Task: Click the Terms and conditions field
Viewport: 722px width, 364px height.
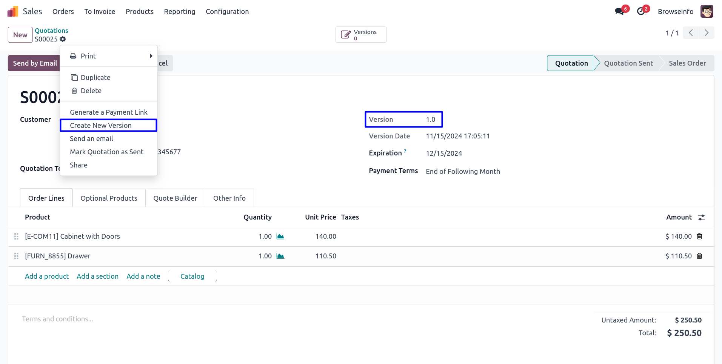Action: click(x=58, y=319)
